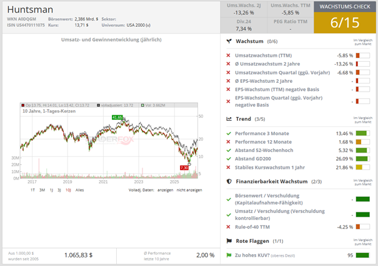Click the red X beside Performance 12 Monate

pos(228,142)
